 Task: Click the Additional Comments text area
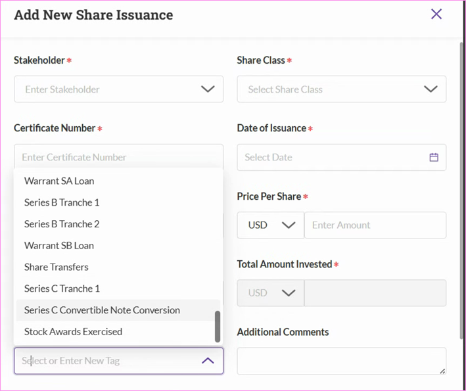(342, 361)
